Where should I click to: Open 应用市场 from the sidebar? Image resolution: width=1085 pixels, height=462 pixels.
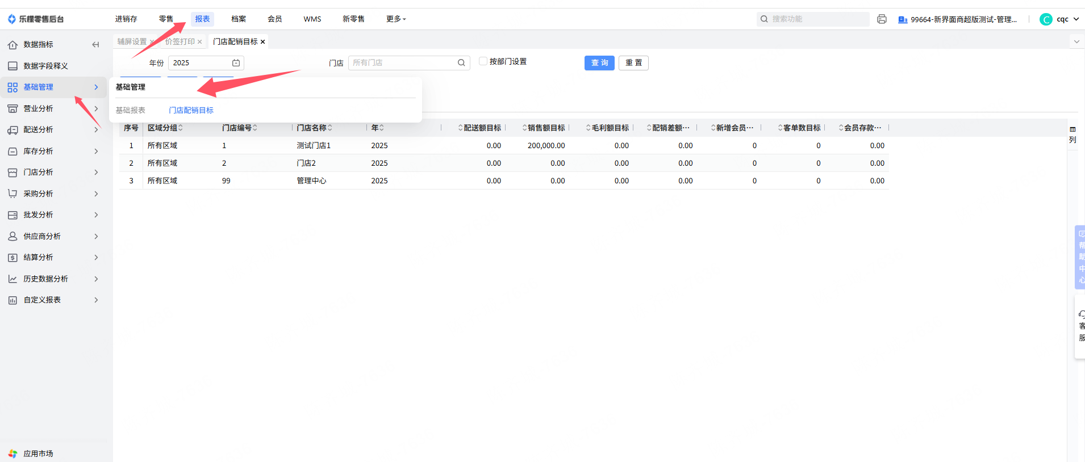coord(38,453)
